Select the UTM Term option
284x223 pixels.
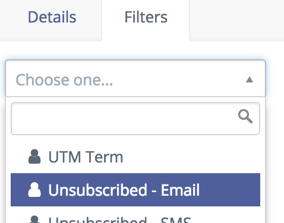135,157
